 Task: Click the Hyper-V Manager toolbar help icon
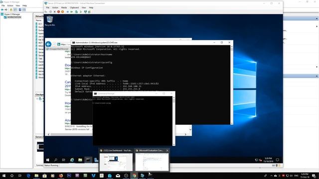click(20, 10)
